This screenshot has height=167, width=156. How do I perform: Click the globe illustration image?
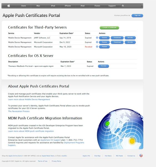tap(120, 129)
